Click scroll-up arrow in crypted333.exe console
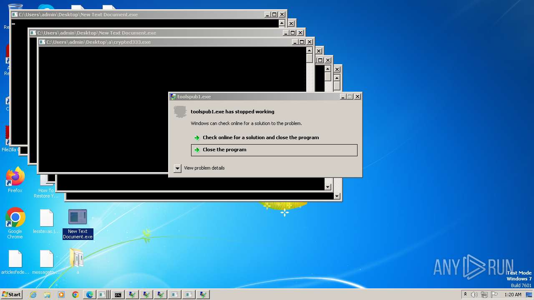This screenshot has width=534, height=300. coord(309,50)
